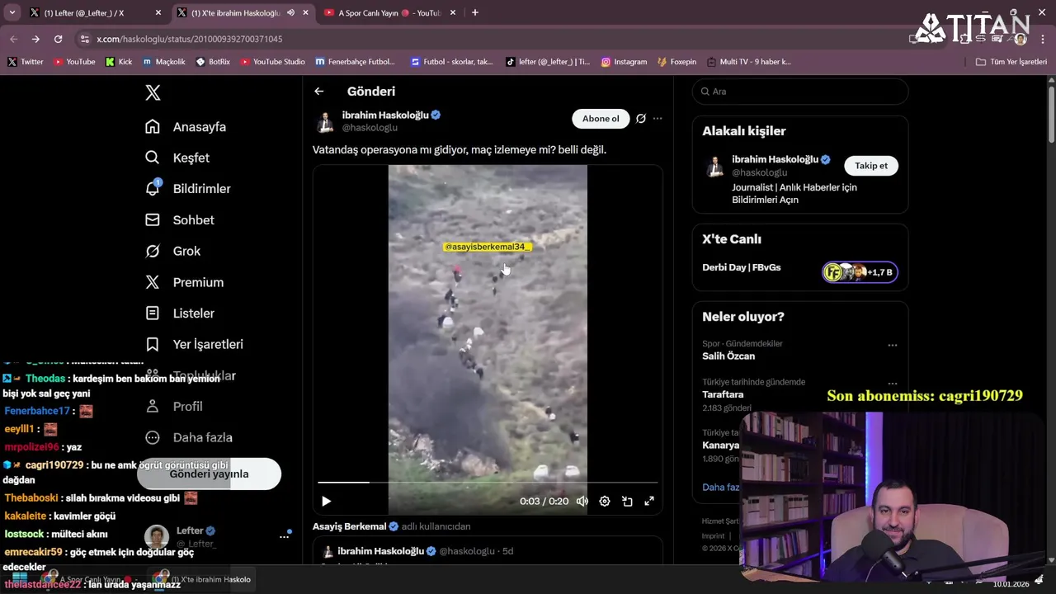
Task: Reload the page
Action: 58,39
